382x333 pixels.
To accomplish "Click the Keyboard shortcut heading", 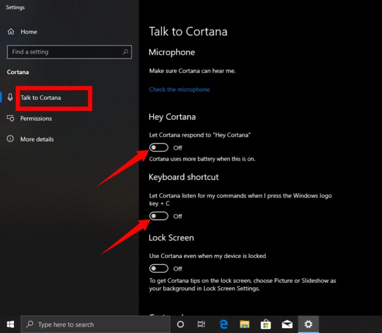I will tap(184, 177).
